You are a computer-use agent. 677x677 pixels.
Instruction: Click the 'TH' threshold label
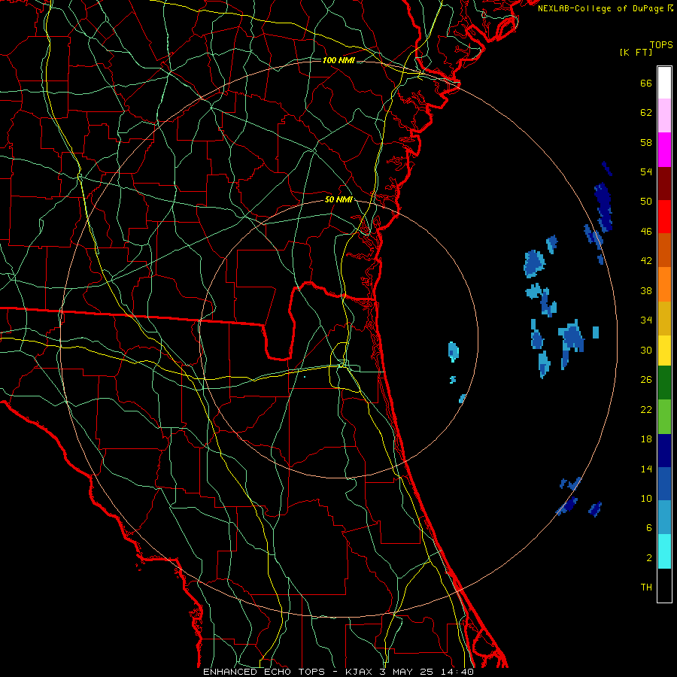[646, 587]
